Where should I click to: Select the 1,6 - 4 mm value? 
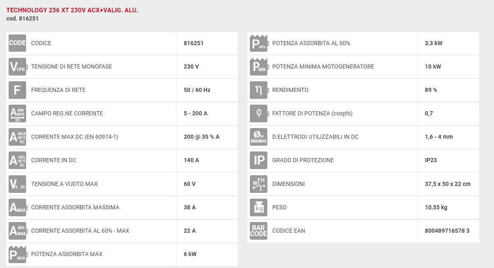pyautogui.click(x=439, y=137)
